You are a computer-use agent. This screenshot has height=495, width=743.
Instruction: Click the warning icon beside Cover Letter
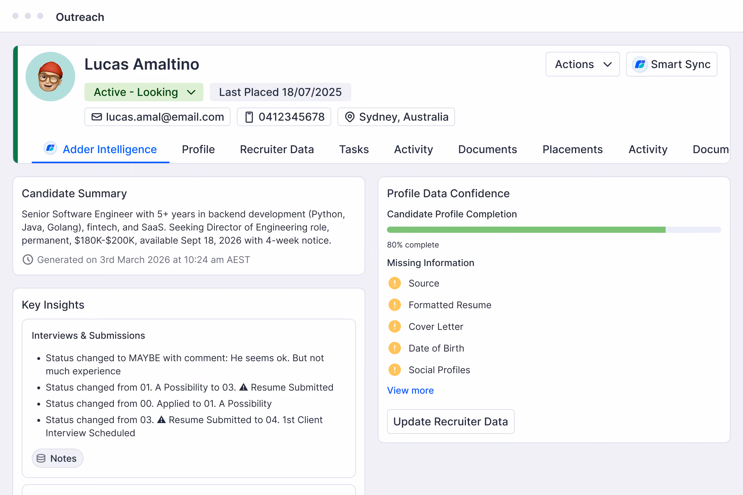click(x=394, y=326)
